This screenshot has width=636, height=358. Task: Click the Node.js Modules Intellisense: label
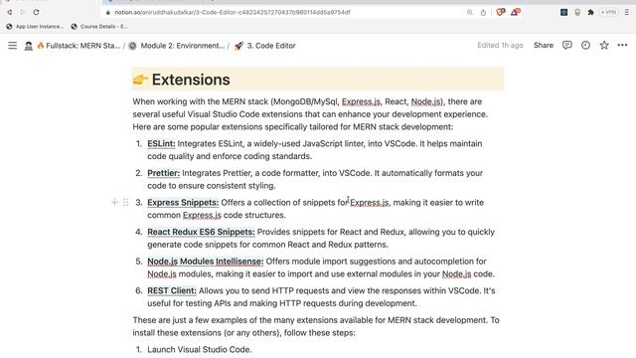(206, 261)
